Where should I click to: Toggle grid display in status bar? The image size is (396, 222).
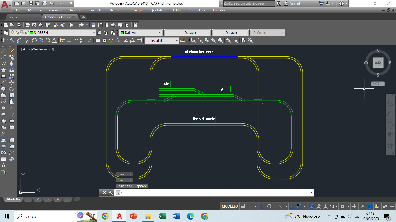click(243, 206)
